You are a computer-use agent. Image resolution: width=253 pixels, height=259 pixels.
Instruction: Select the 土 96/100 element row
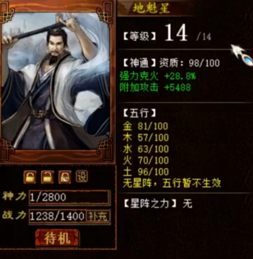pos(146,172)
